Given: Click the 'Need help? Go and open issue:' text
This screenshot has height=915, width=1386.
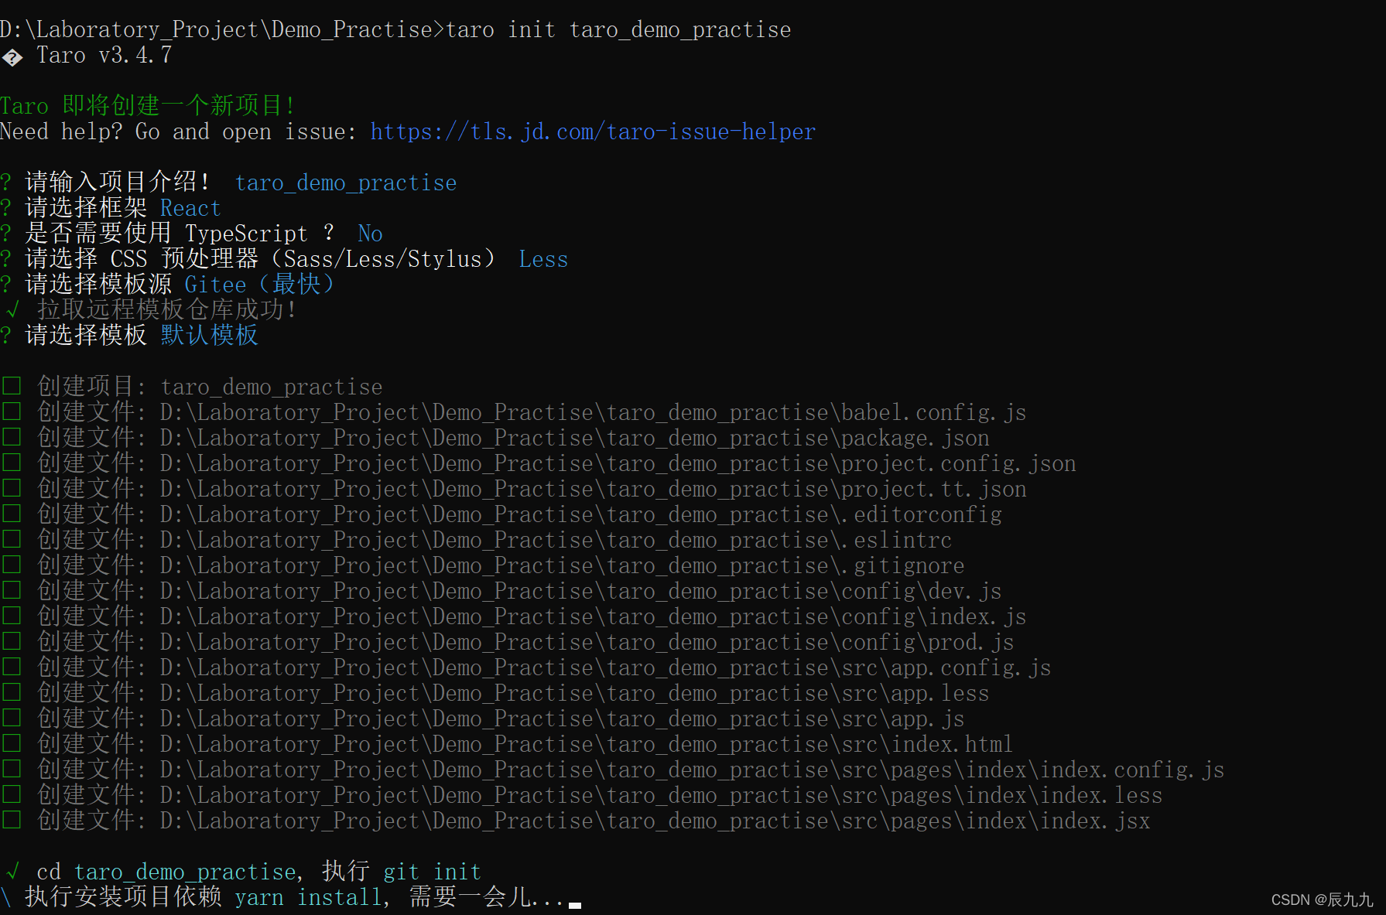Looking at the screenshot, I should pyautogui.click(x=178, y=132).
